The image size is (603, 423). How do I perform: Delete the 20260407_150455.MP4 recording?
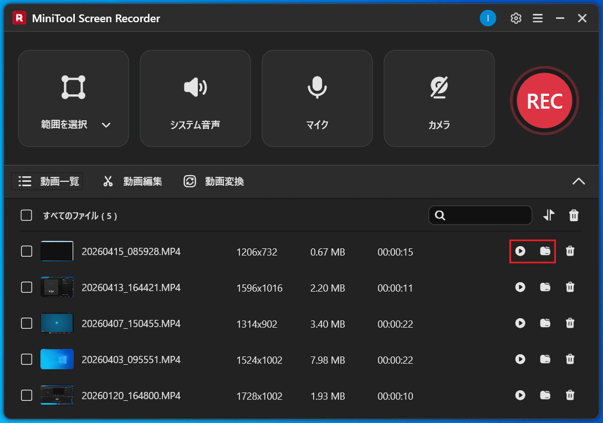570,323
